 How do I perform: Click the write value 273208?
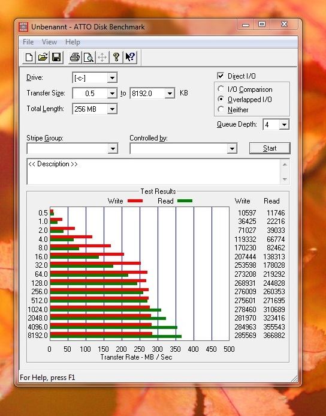coord(245,274)
